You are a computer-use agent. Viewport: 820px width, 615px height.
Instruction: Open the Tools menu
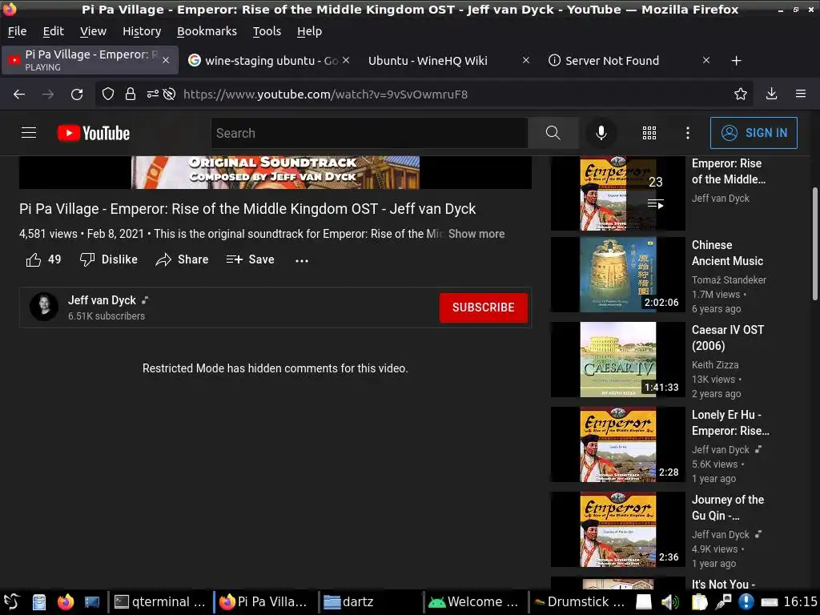[267, 31]
